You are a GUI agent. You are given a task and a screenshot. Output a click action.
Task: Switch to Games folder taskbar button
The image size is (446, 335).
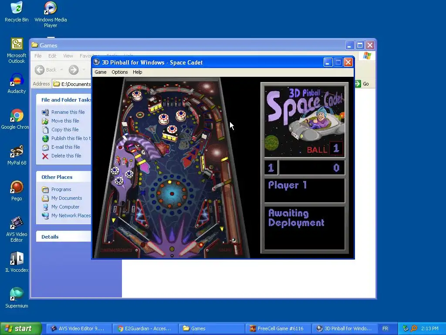point(212,328)
